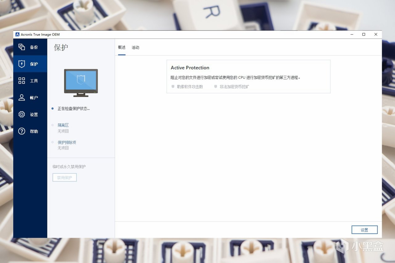The image size is (395, 263).
Task: Open the 帐户 account person icon
Action: [22, 97]
